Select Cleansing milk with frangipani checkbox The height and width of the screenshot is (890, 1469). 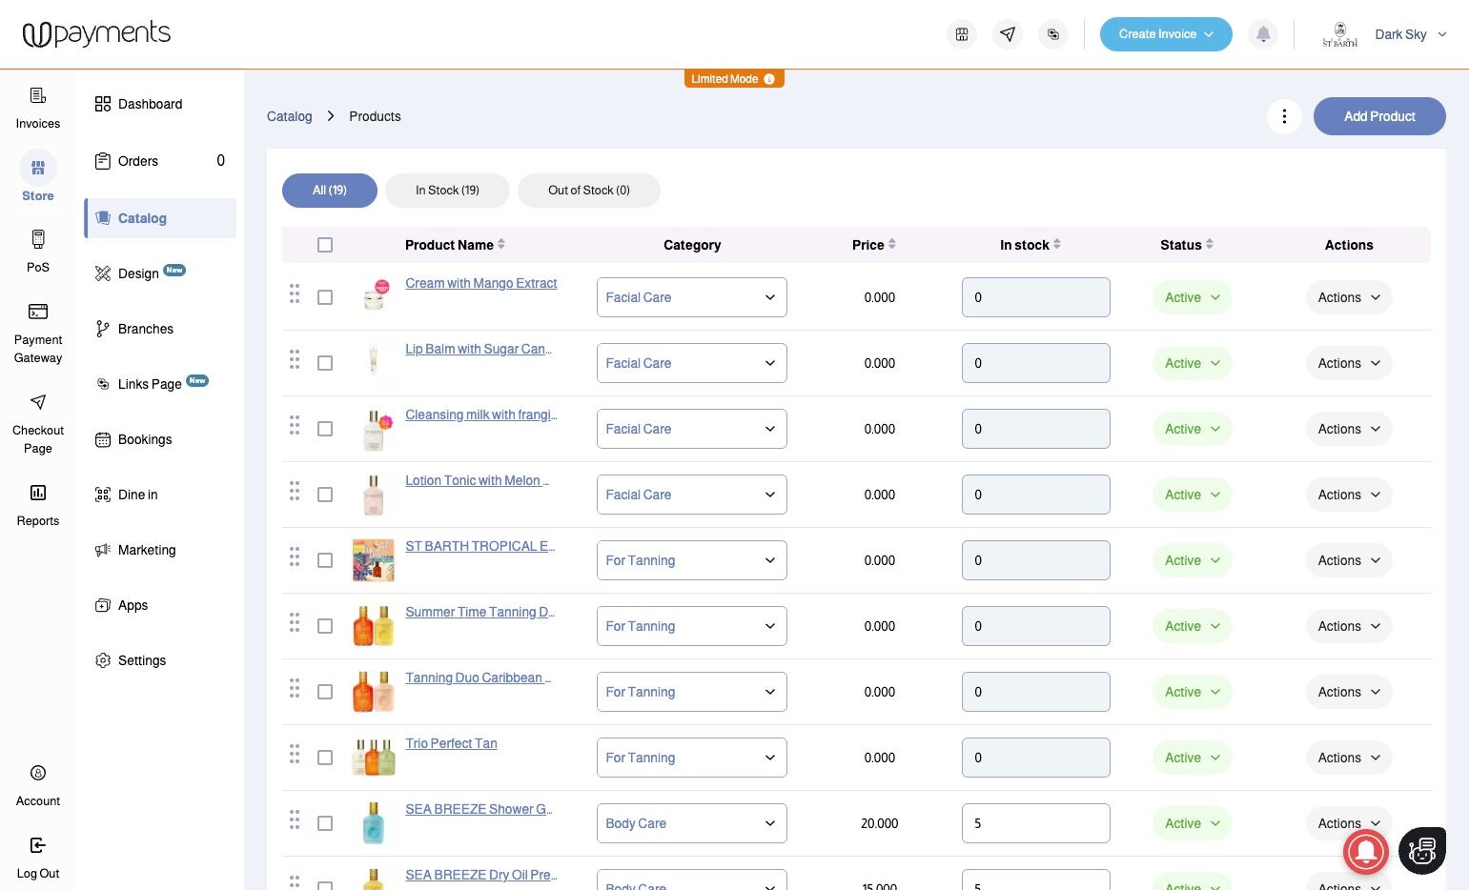click(x=325, y=429)
